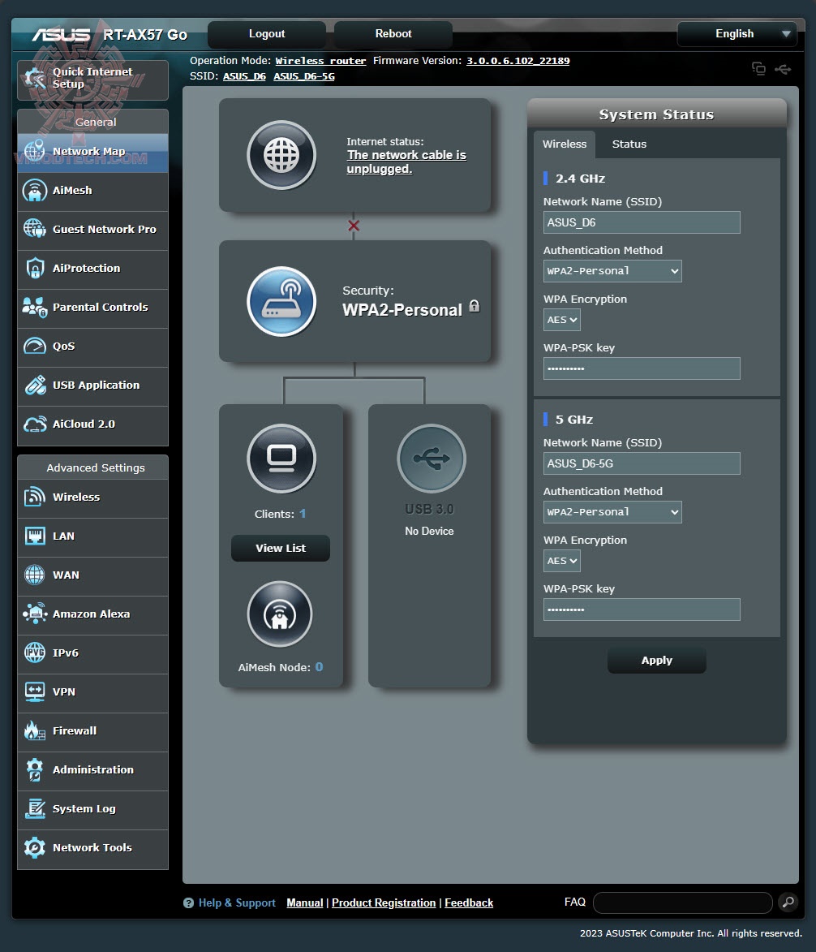Open the Wireless router operation mode link
Image resolution: width=816 pixels, height=952 pixels.
320,61
